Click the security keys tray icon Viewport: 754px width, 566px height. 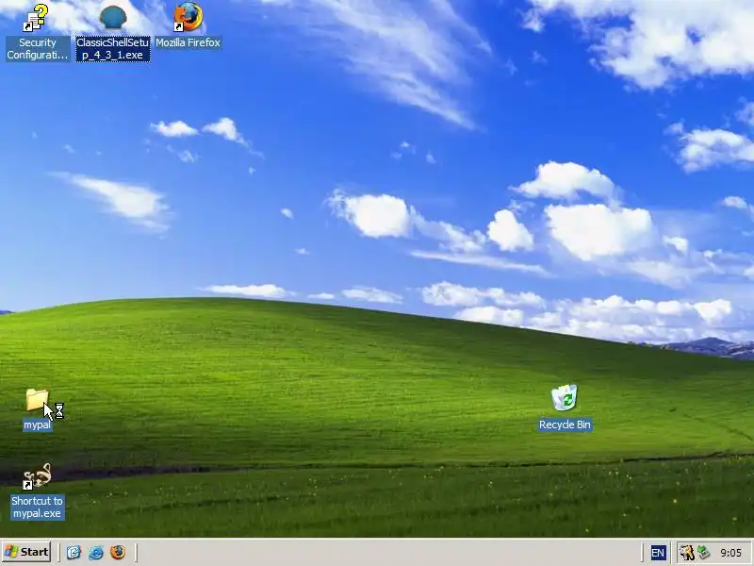coord(686,553)
